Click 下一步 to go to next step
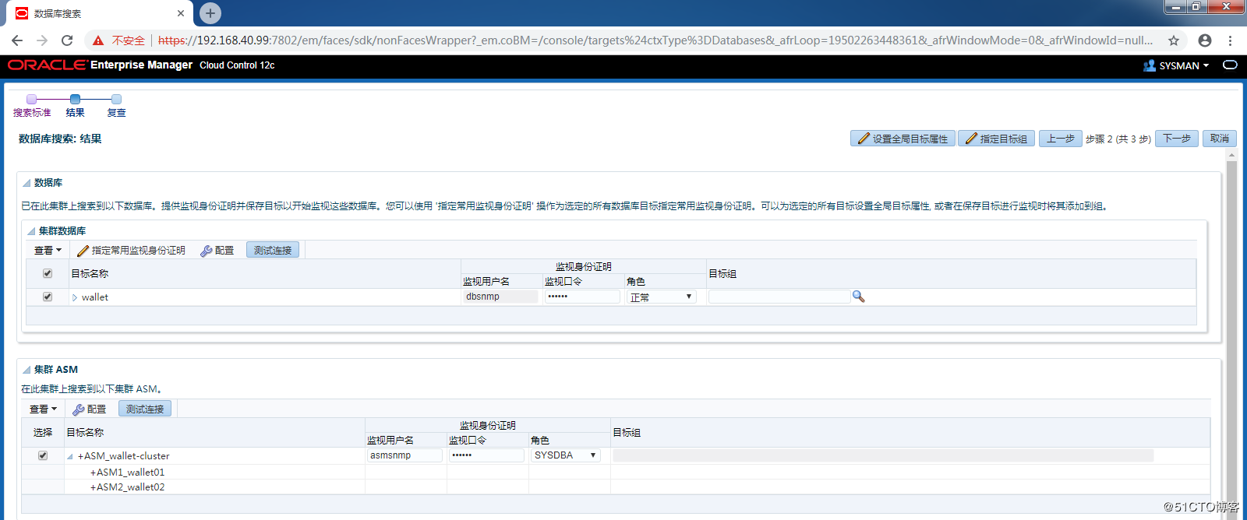 pyautogui.click(x=1177, y=139)
